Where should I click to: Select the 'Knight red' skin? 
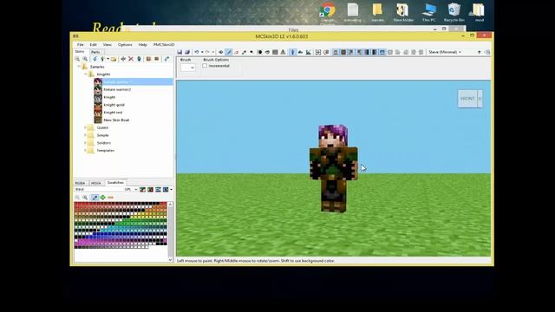113,113
